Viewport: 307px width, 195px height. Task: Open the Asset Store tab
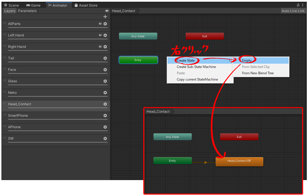(86, 5)
